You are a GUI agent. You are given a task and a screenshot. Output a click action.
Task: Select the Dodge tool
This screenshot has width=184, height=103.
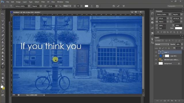click(x=3, y=60)
